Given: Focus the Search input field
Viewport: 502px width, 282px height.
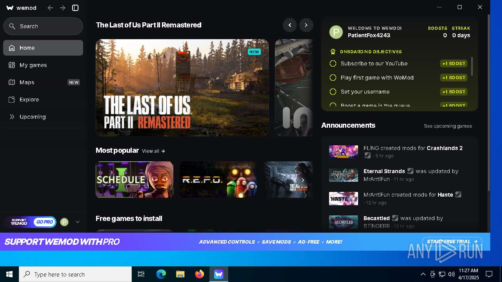Looking at the screenshot, I should click(x=43, y=26).
